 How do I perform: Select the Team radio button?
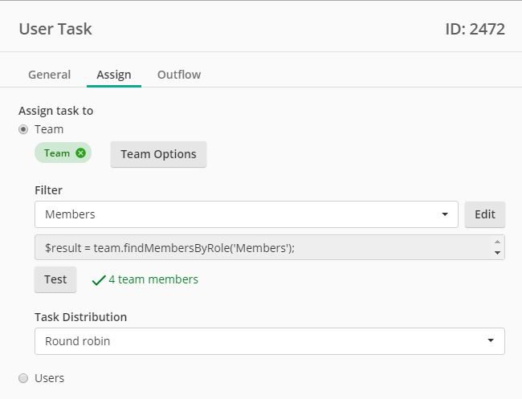(x=23, y=129)
